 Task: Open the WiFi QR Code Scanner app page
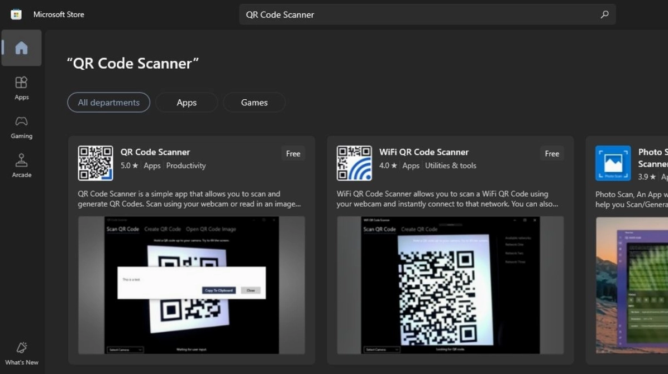tap(423, 152)
